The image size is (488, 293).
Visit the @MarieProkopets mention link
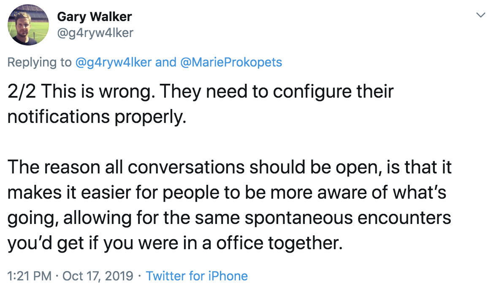tap(231, 62)
